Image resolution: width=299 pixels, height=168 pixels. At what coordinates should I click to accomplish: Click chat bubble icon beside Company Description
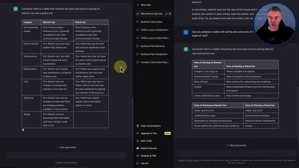click(x=138, y=62)
